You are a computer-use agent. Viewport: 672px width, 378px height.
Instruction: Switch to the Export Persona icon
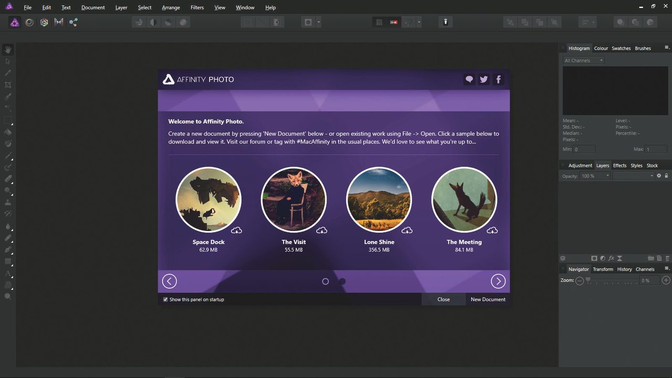[x=73, y=23]
